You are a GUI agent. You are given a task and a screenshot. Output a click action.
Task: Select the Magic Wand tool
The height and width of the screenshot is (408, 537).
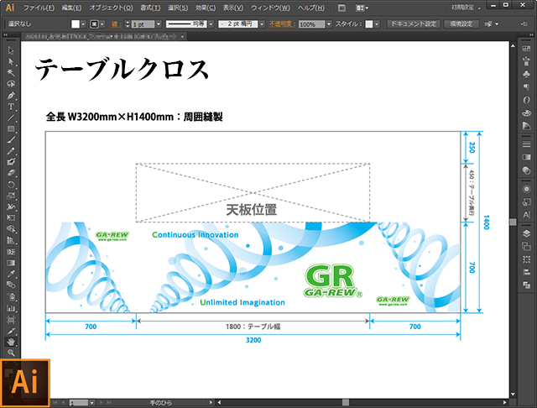[x=11, y=73]
